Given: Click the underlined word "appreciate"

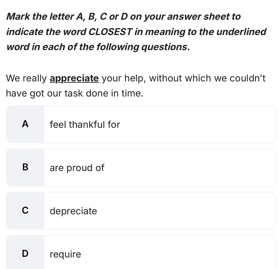Looking at the screenshot, I should pos(75,79).
